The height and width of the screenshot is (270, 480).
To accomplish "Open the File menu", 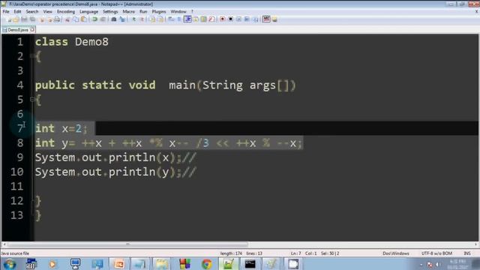I will (x=6, y=12).
